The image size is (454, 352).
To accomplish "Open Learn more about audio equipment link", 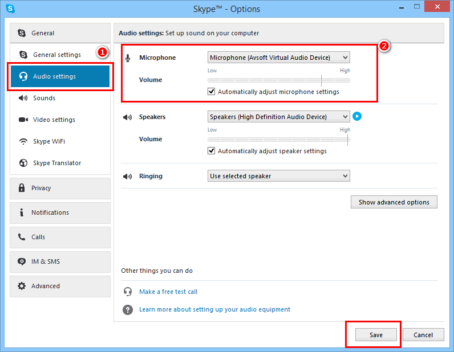I will pyautogui.click(x=214, y=309).
